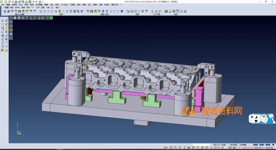Switch to the 曲面 ribbon tab
This screenshot has width=276, height=150.
[x=28, y=7]
